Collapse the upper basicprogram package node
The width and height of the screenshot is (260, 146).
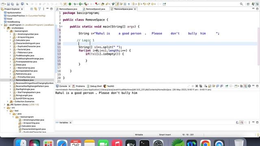(7, 31)
